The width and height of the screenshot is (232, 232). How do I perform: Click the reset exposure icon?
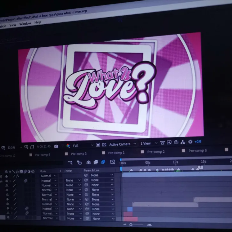[190, 142]
